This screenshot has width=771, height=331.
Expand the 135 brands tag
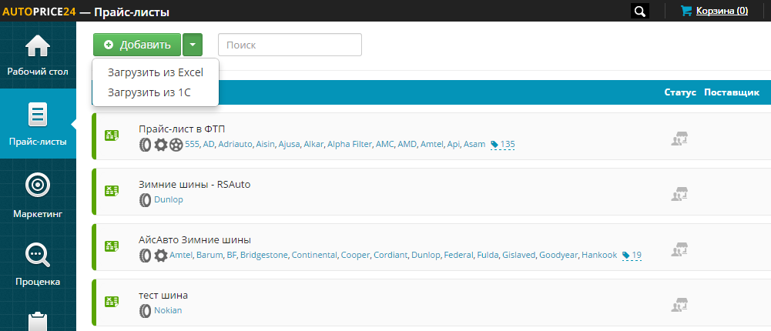(x=502, y=145)
